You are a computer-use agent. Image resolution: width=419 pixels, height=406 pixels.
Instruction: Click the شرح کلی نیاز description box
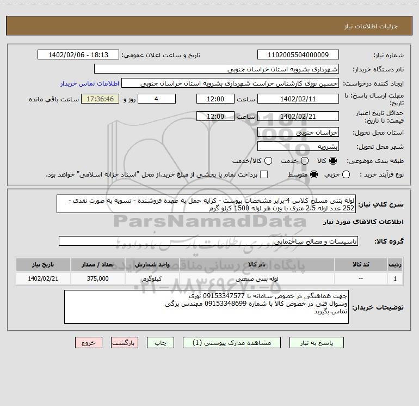click(x=206, y=204)
